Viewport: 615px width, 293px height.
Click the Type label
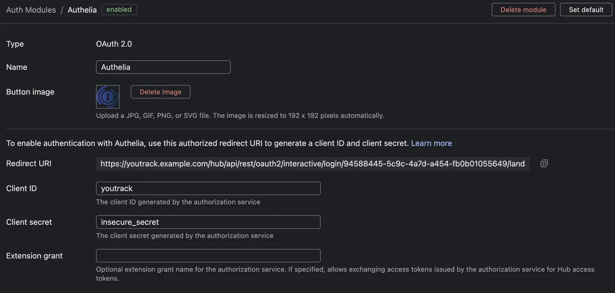pos(15,44)
